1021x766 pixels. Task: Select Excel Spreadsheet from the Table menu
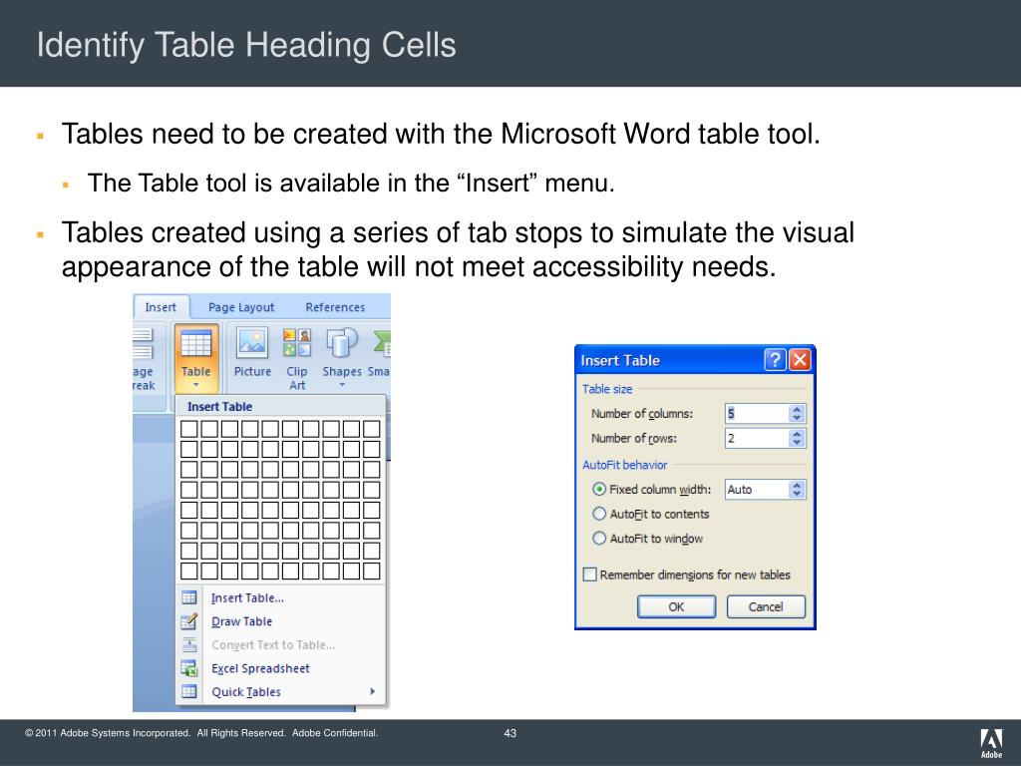(x=260, y=668)
